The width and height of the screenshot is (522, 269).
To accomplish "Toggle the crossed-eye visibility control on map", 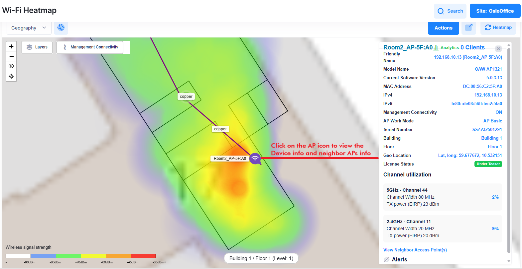I will pyautogui.click(x=11, y=66).
